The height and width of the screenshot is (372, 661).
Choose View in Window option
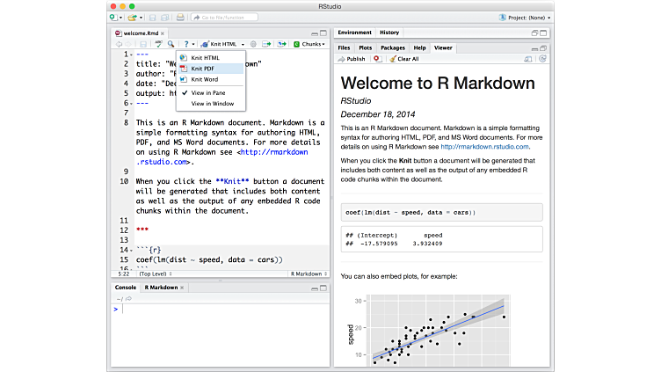pyautogui.click(x=214, y=104)
